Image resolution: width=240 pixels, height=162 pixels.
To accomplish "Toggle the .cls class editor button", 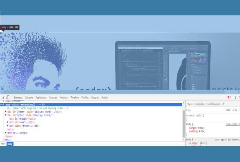I will (234, 110).
